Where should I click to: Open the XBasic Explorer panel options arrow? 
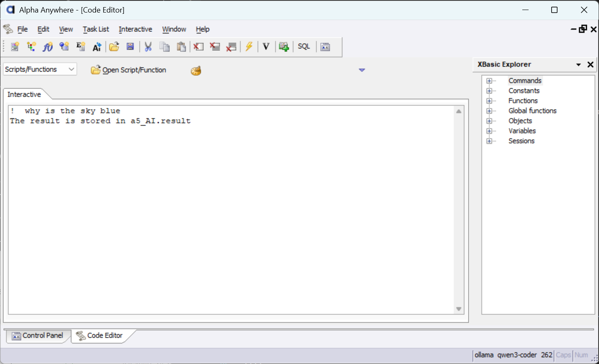[x=578, y=65]
